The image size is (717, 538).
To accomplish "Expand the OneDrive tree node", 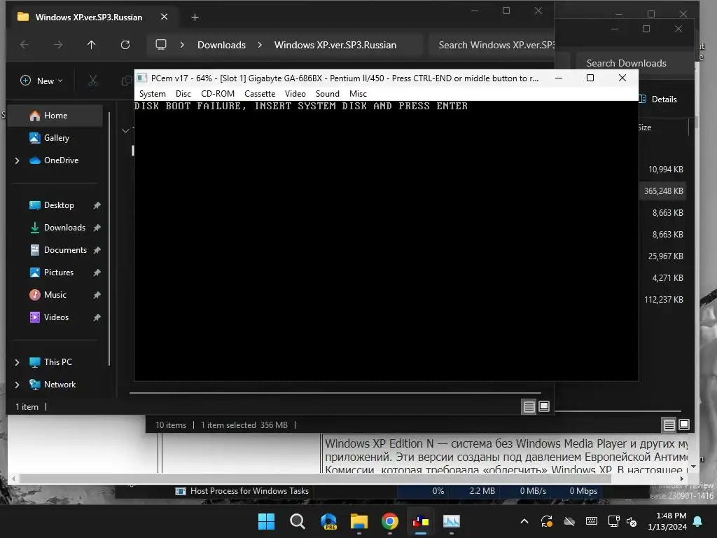I will click(x=18, y=160).
